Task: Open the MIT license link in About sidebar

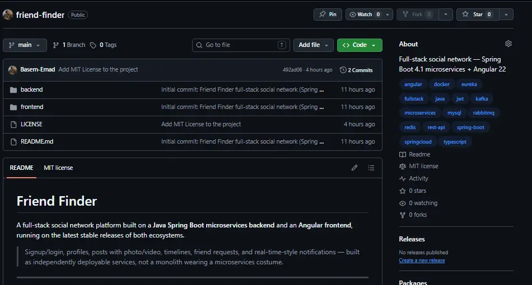Action: (419, 166)
